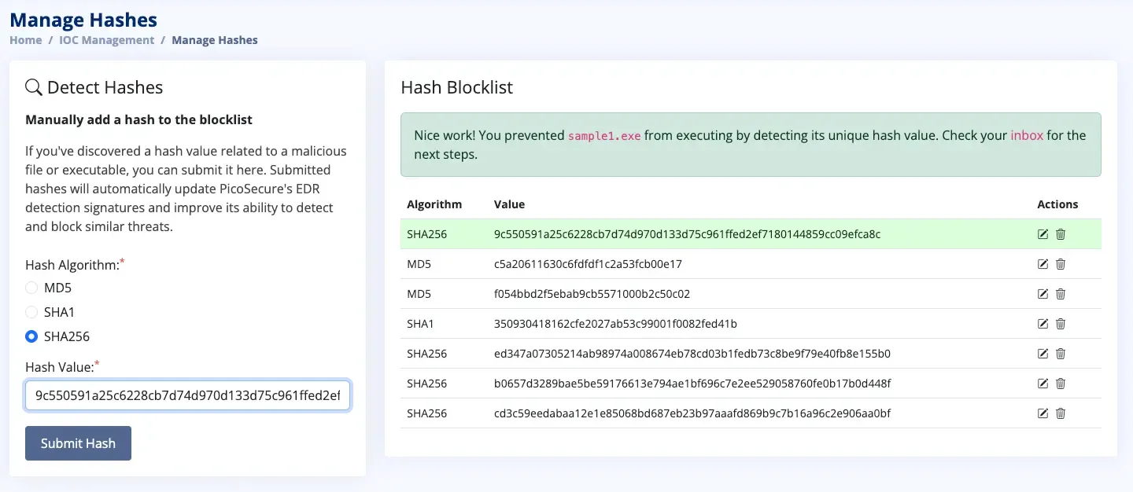Delete the 9c550591 SHA256 hash row
Viewport: 1133px width, 492px height.
(x=1061, y=234)
